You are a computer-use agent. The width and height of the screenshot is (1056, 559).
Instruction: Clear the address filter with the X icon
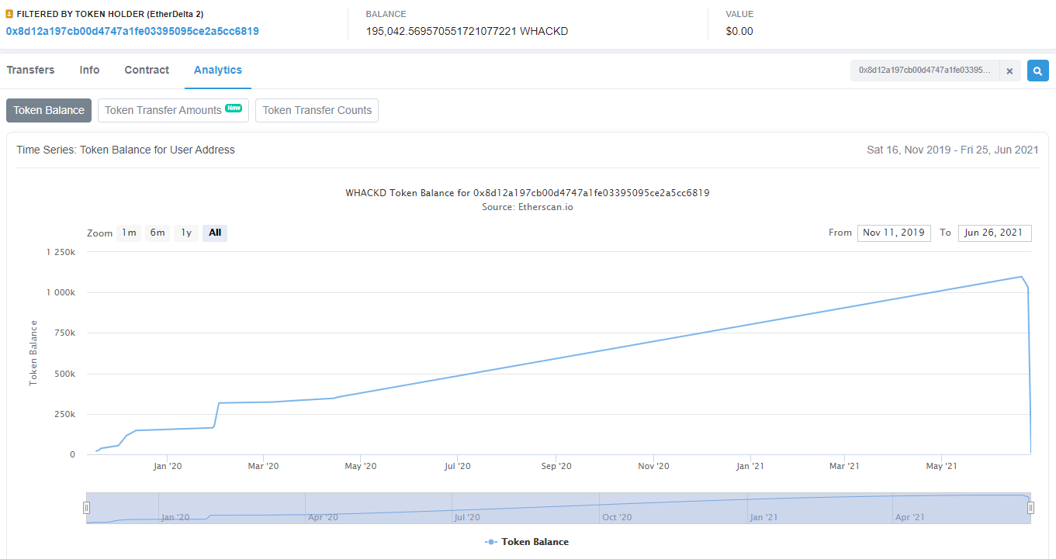tap(1009, 71)
